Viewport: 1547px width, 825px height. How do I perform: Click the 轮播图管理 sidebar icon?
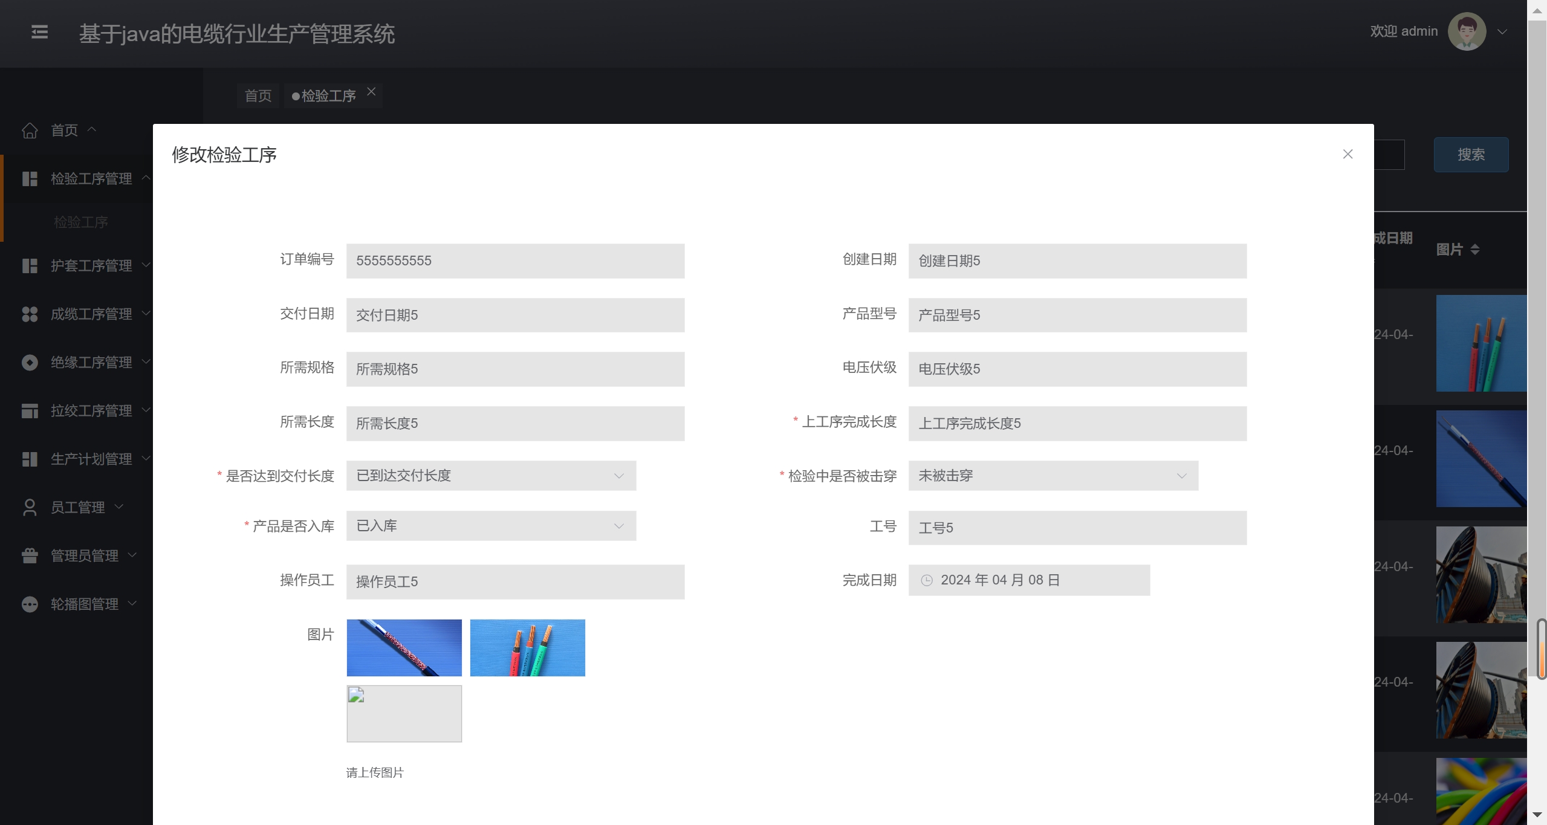pyautogui.click(x=30, y=604)
